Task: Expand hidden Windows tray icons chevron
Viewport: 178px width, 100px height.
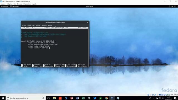Action: [x=154, y=98]
